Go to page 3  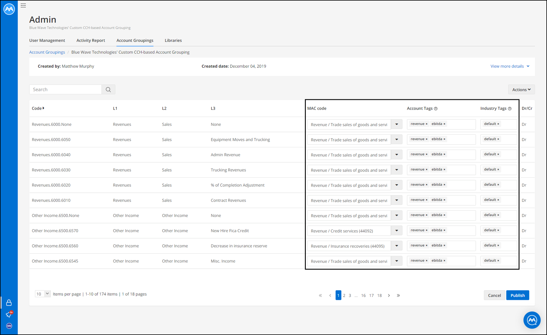[x=350, y=296]
